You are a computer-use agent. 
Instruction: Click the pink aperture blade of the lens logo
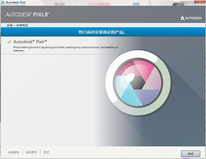coord(145,69)
